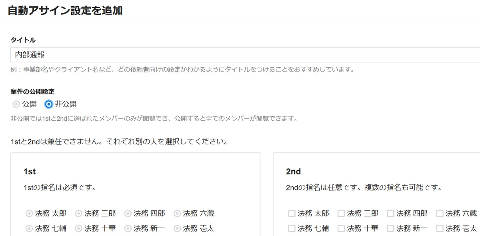This screenshot has height=236, width=480.
Task: Choose 法務 四郎 as 1st assignee
Action: point(128,214)
